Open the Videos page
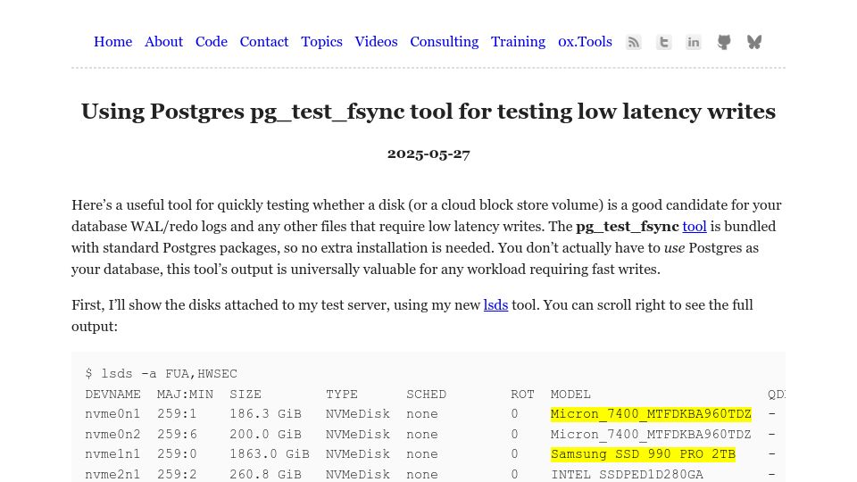This screenshot has width=857, height=482. pyautogui.click(x=377, y=42)
